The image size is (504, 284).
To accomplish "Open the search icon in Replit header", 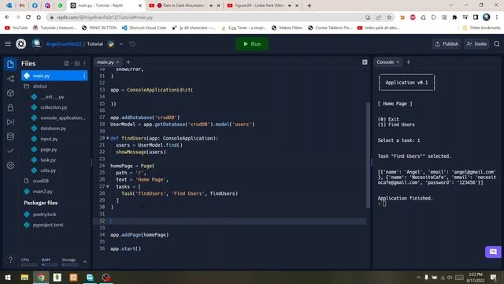I will 497,44.
